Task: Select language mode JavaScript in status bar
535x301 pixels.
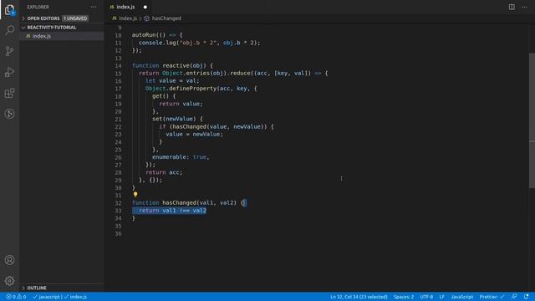Action: click(462, 297)
